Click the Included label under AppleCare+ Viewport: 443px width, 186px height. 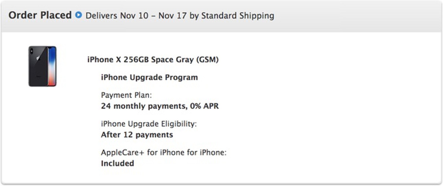[x=118, y=163]
